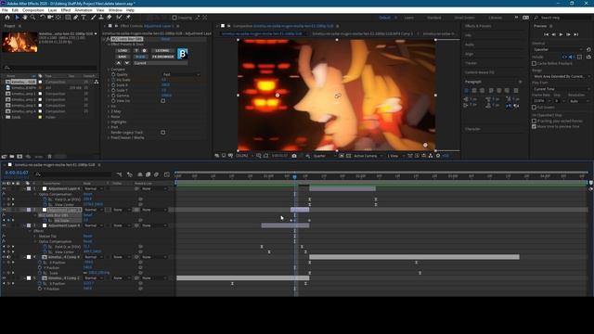
Task: Toggle the Snapping checkbox in toolbar
Action: click(x=174, y=18)
